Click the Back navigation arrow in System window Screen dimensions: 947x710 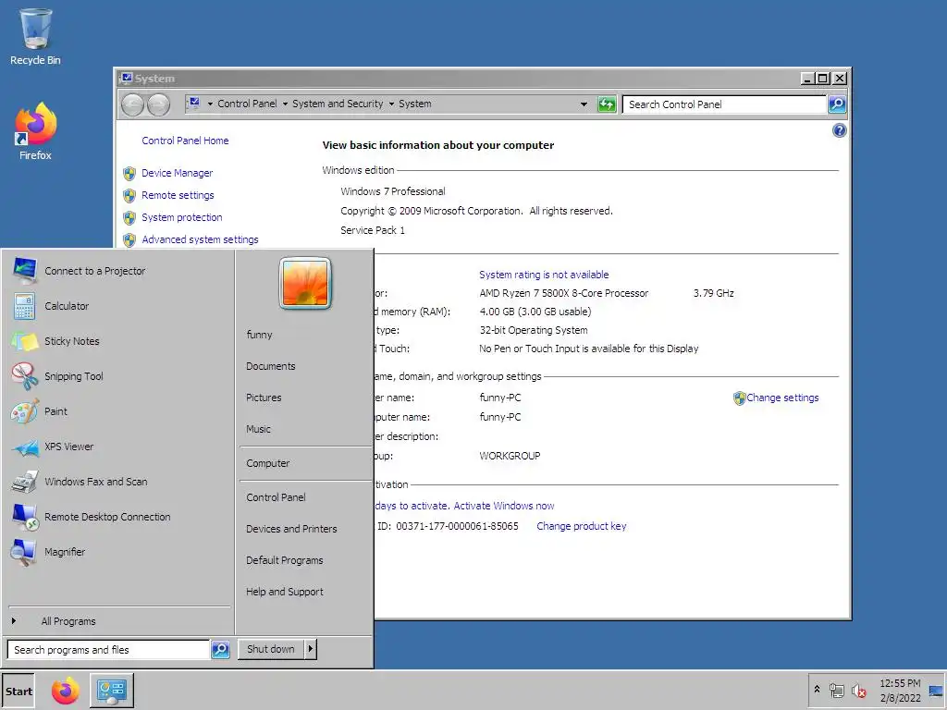point(133,105)
